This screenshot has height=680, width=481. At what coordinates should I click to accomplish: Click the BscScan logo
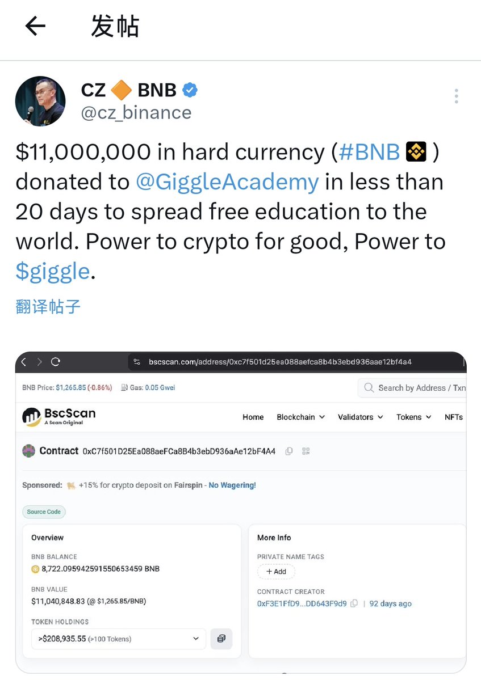click(x=59, y=417)
